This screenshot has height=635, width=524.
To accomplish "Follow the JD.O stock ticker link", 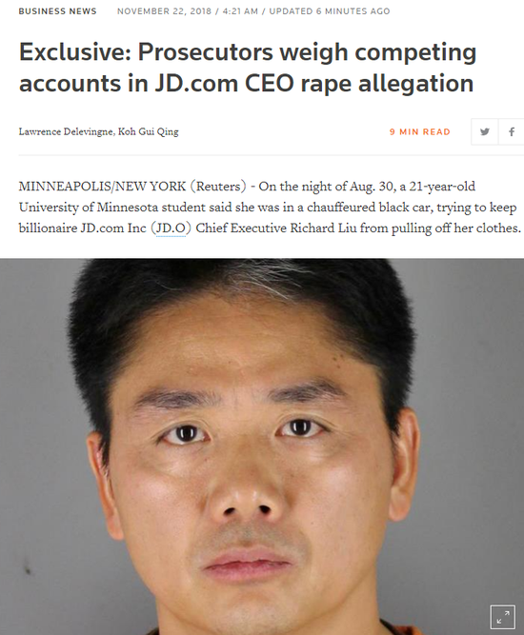I will (x=171, y=228).
